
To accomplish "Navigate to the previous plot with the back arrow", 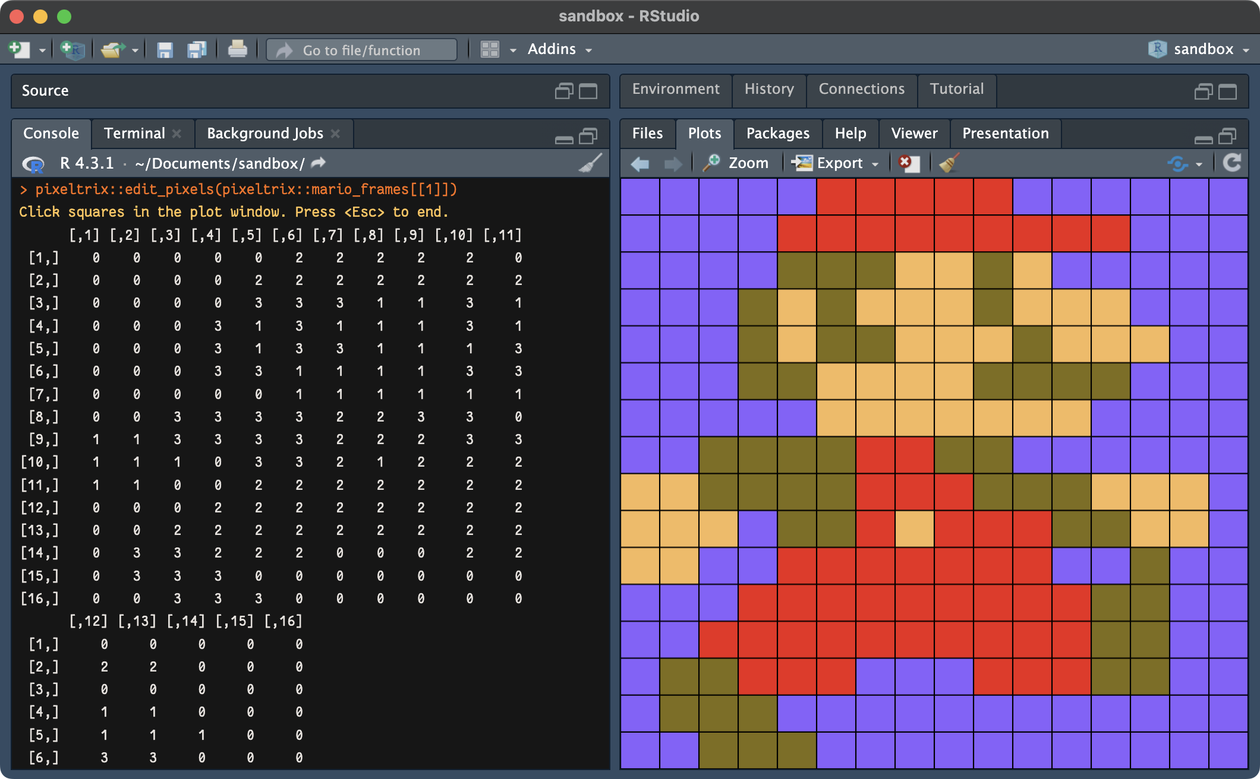I will coord(640,164).
